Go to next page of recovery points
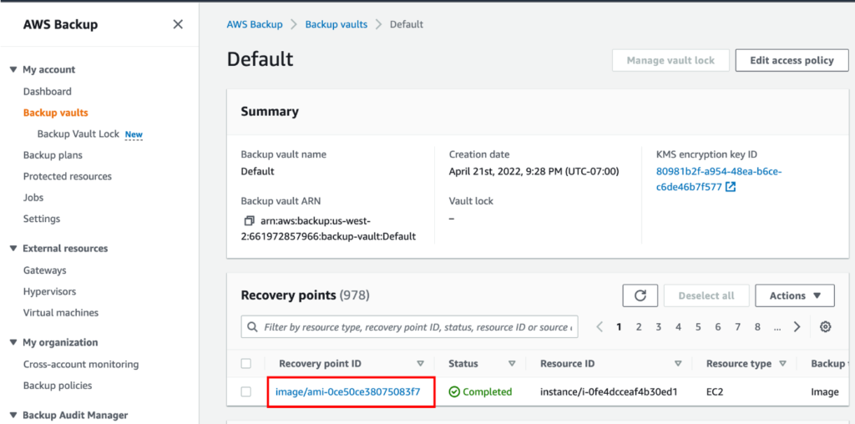Image resolution: width=855 pixels, height=424 pixels. click(x=797, y=327)
